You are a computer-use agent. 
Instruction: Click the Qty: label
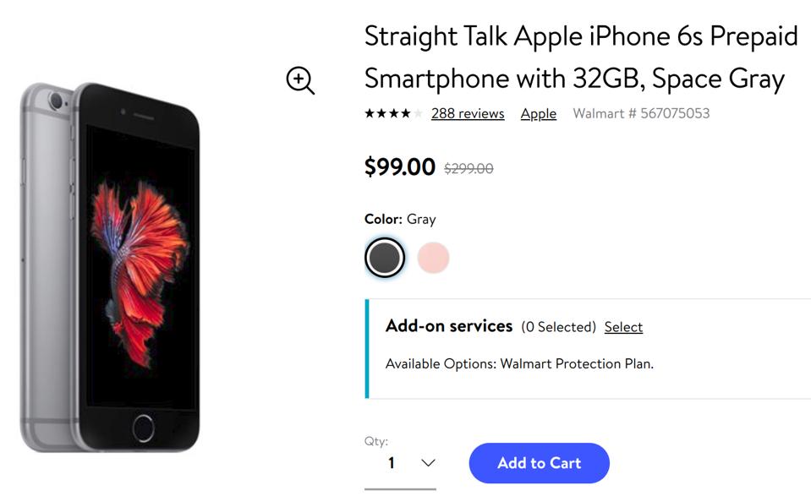point(376,441)
